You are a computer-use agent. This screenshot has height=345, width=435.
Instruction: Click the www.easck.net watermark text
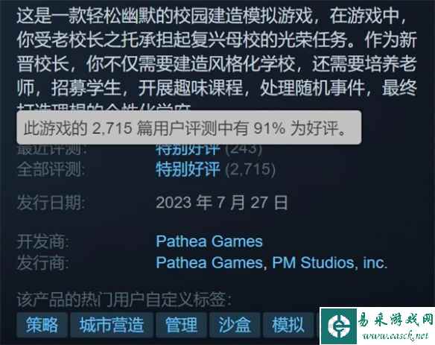[396, 335]
